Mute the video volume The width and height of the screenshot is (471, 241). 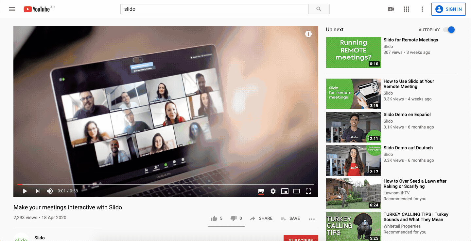coord(50,191)
